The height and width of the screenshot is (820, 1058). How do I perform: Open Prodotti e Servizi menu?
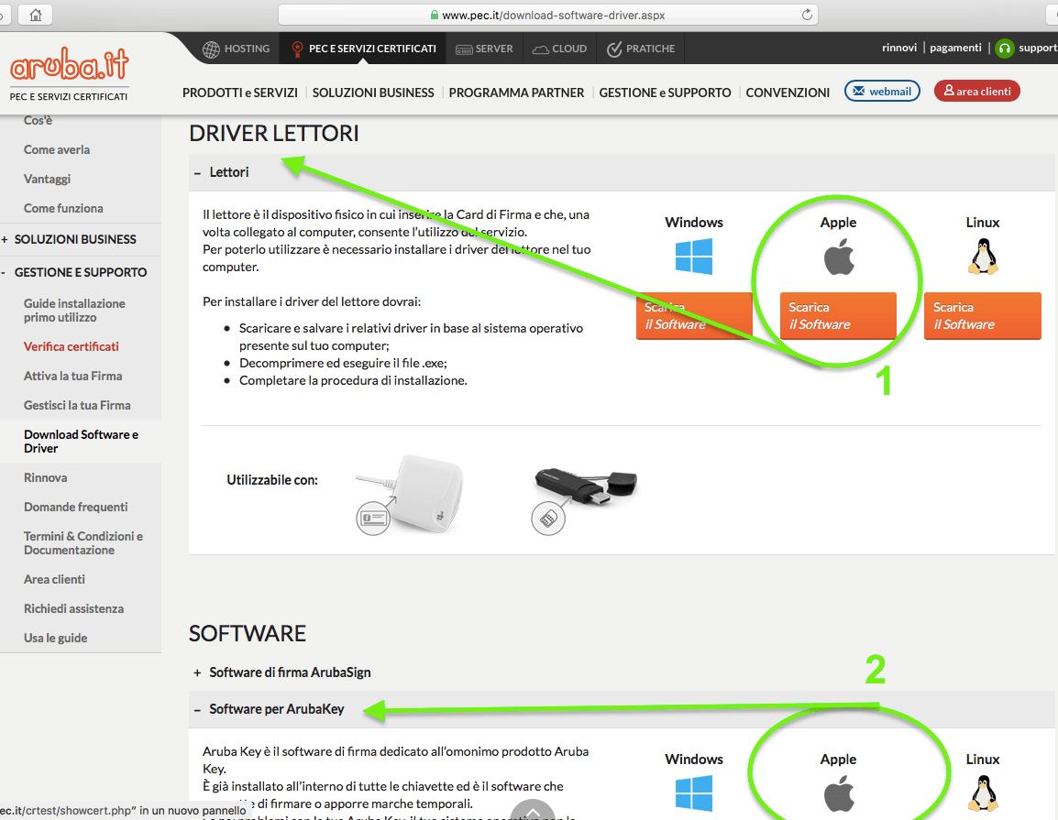coord(239,93)
